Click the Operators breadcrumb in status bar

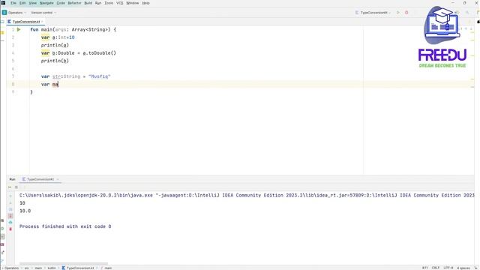click(12, 268)
